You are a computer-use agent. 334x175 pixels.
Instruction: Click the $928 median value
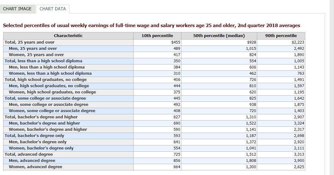click(252, 42)
